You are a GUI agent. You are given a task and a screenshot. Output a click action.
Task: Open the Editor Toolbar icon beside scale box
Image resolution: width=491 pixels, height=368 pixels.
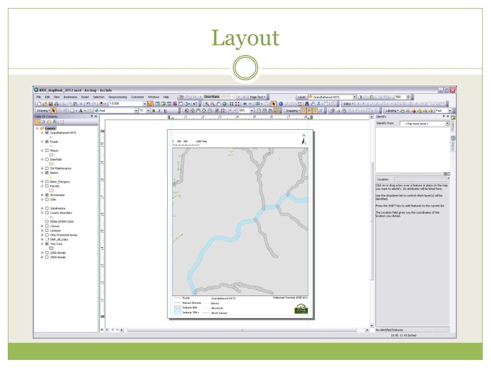tap(150, 104)
